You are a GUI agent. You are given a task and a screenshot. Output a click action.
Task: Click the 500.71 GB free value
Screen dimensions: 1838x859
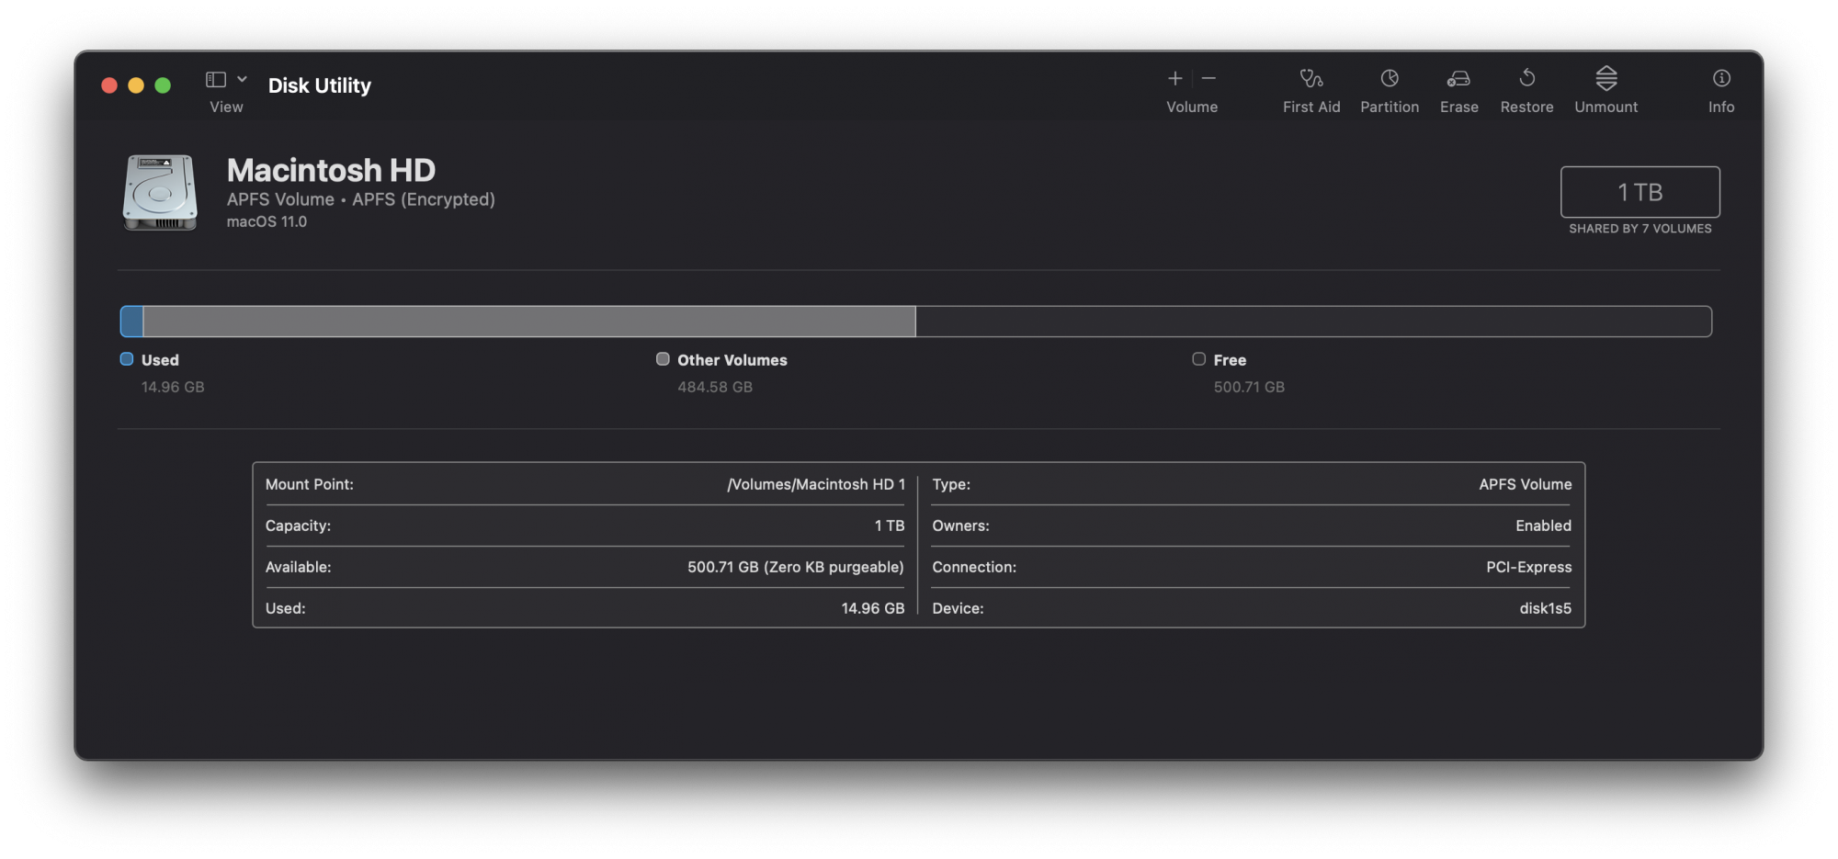pyautogui.click(x=1249, y=387)
